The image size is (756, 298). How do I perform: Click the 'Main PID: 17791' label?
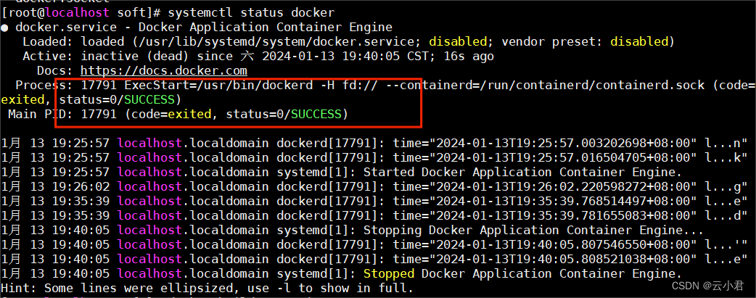[62, 115]
